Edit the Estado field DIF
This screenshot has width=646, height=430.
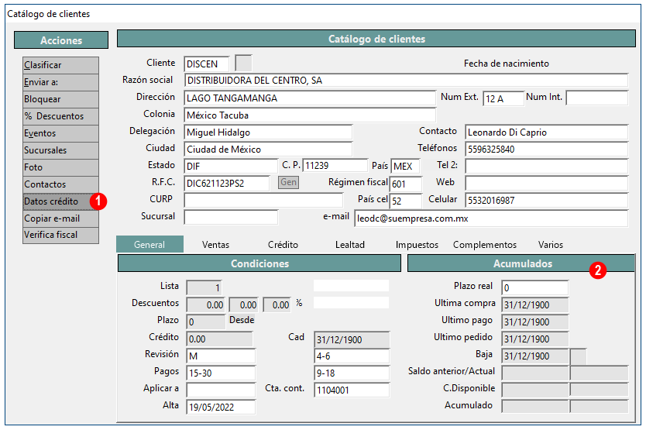coord(231,166)
